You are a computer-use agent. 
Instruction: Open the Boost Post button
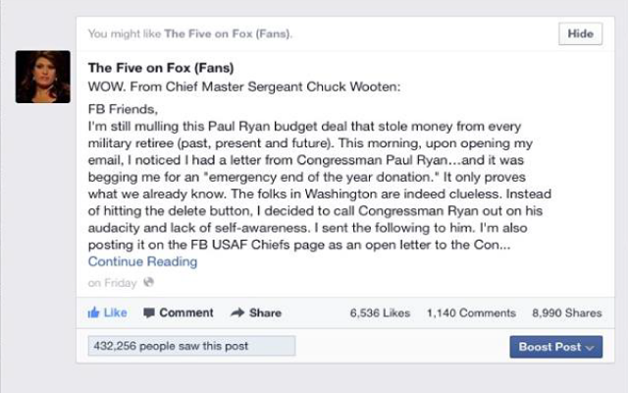click(549, 347)
